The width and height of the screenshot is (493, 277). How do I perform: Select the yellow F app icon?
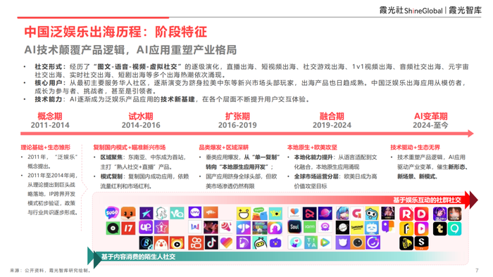(406, 228)
